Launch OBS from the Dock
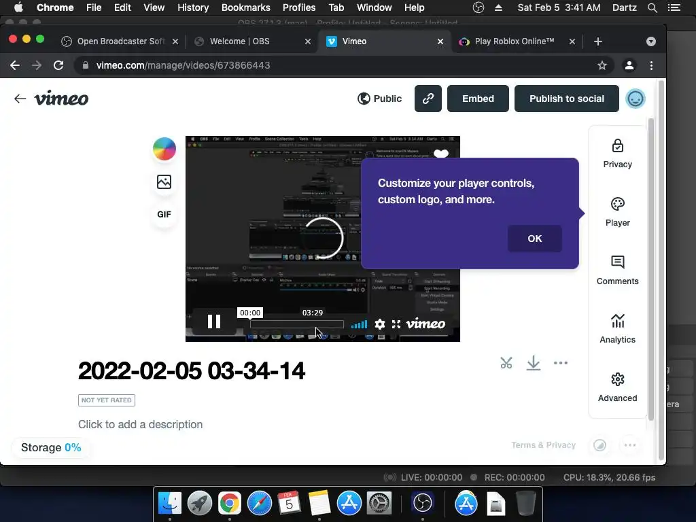Image resolution: width=696 pixels, height=522 pixels. (x=422, y=503)
